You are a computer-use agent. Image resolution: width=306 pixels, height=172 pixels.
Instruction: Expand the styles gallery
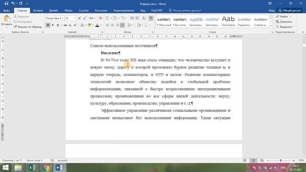pyautogui.click(x=271, y=26)
